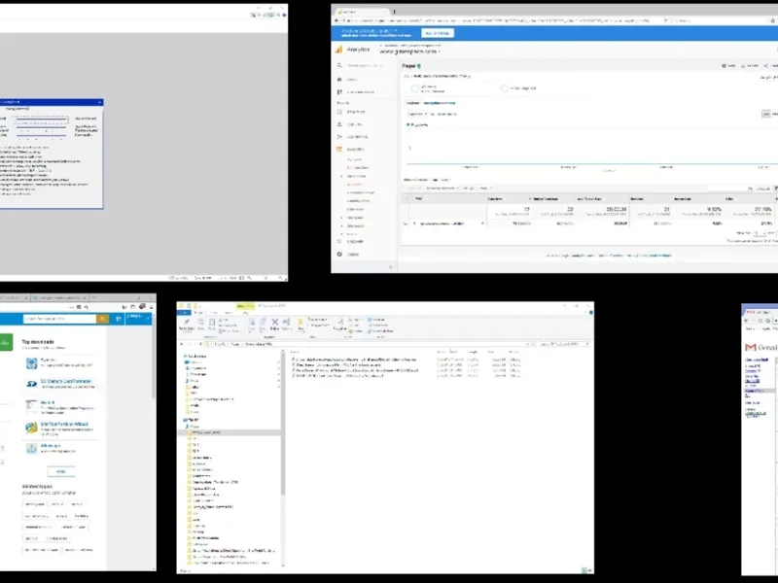The image size is (778, 583).
Task: Open the Home tab in Explorer ribbon
Action: point(198,313)
